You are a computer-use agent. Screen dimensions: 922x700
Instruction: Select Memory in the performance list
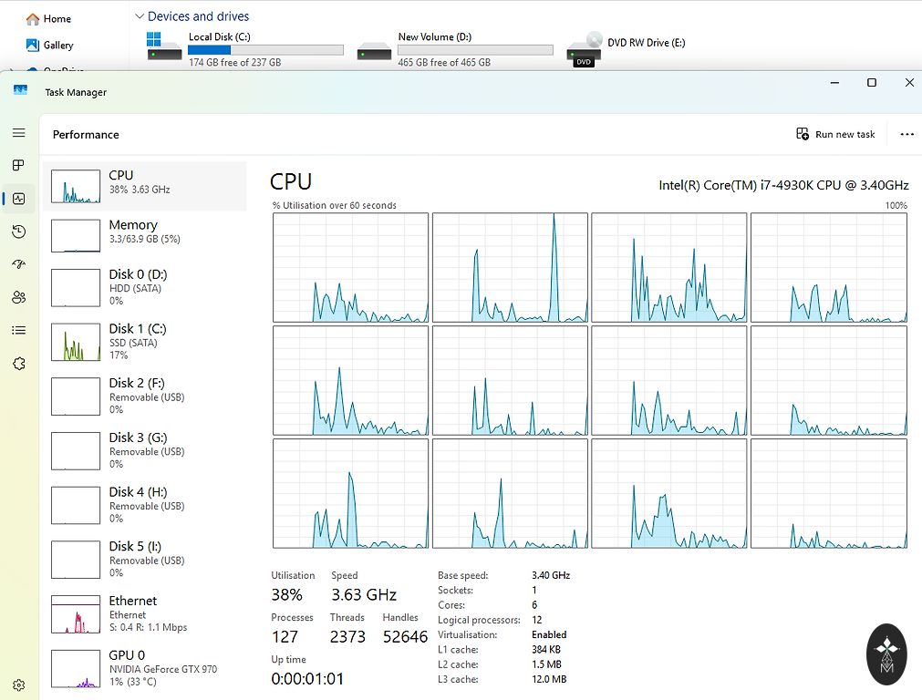point(144,232)
